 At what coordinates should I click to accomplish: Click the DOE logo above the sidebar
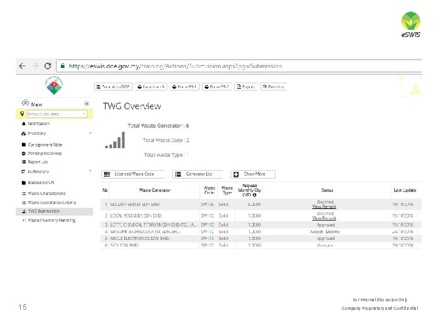pos(54,86)
